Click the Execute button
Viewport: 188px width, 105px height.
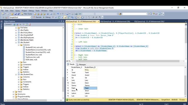tap(37, 17)
